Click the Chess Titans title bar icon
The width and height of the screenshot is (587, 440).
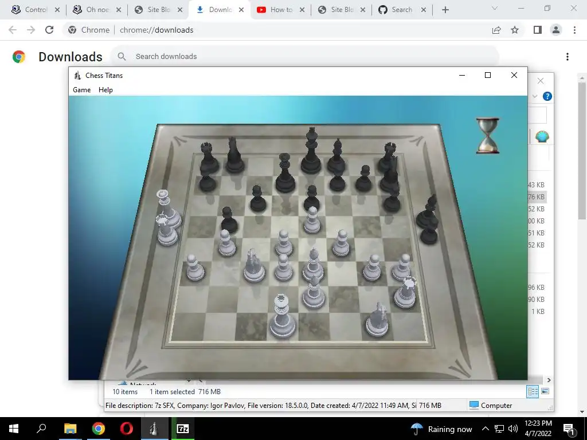tap(77, 75)
